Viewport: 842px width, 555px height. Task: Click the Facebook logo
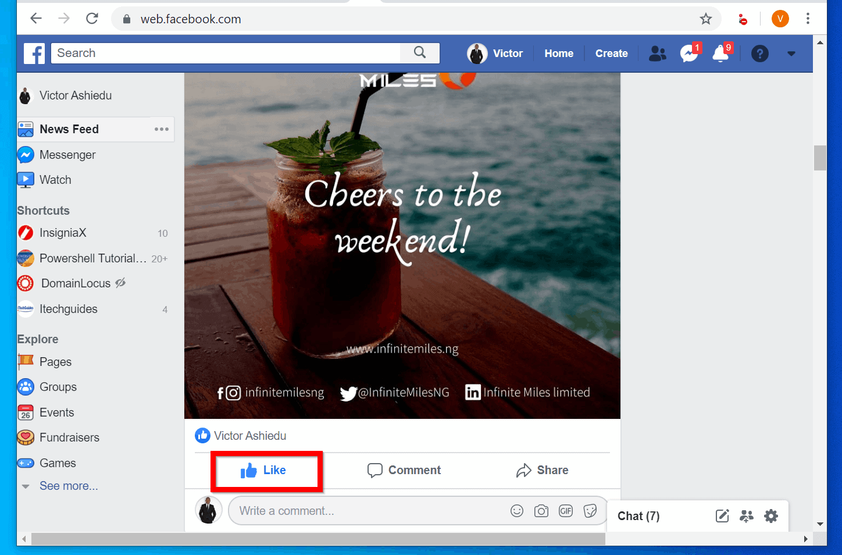coord(34,53)
